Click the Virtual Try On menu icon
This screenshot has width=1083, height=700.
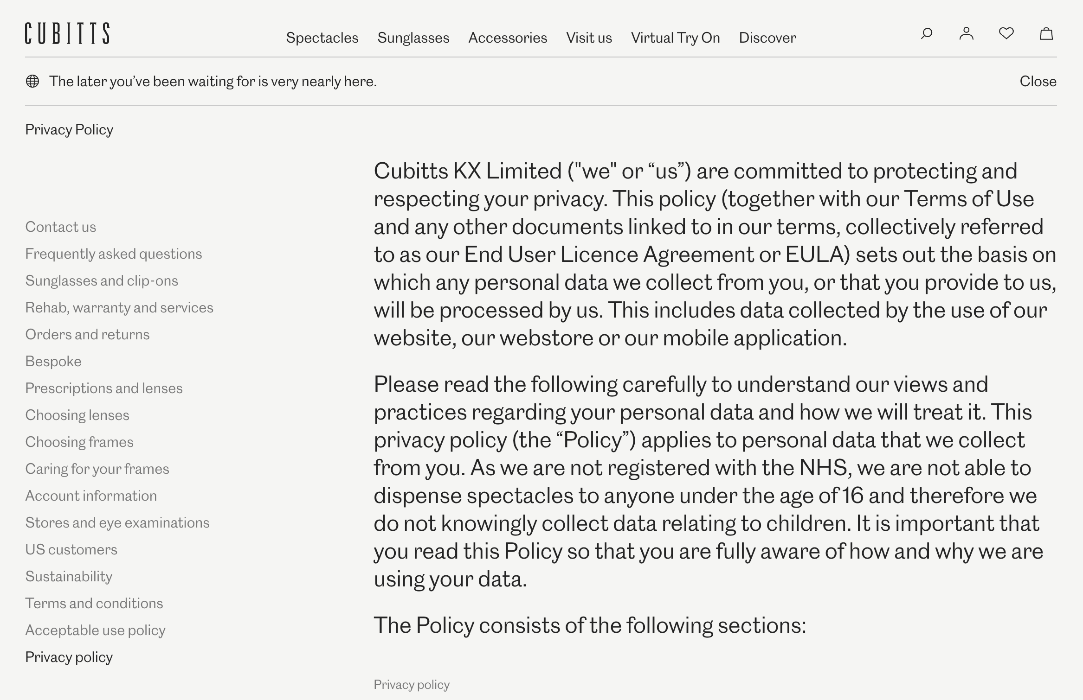(x=676, y=37)
